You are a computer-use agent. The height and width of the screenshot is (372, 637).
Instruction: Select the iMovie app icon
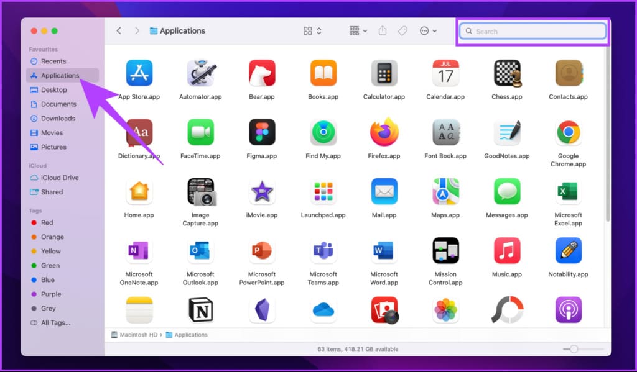point(262,191)
